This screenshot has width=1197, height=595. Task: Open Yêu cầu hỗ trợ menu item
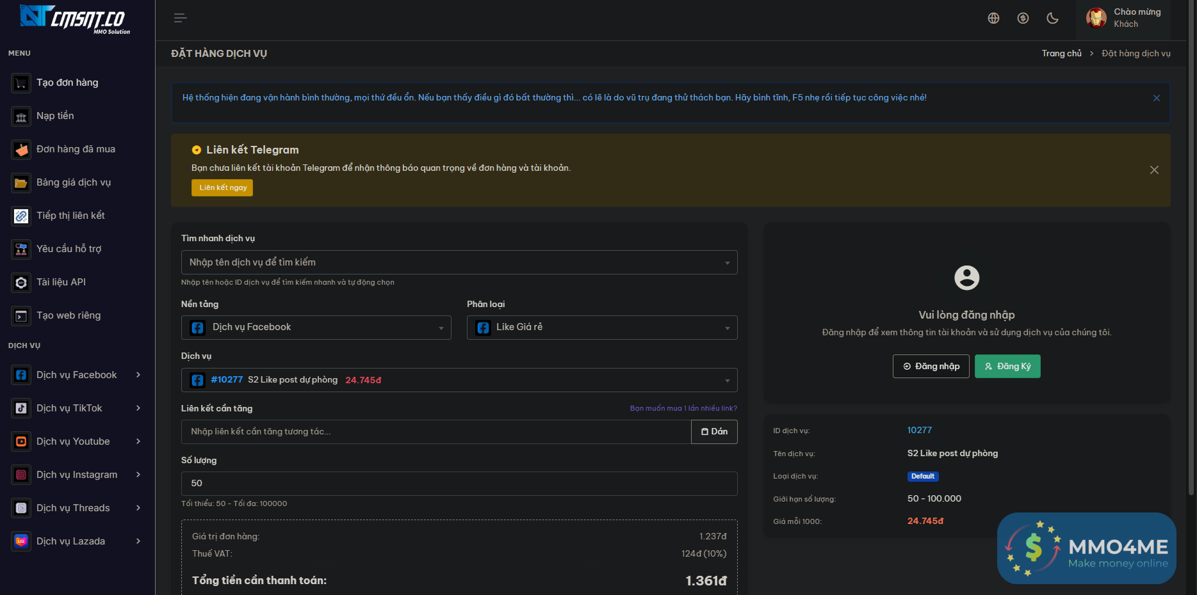69,249
